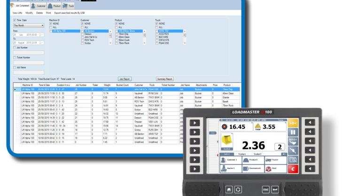
Task: Tap the target weight 16.45 tile
Action: [236, 126]
